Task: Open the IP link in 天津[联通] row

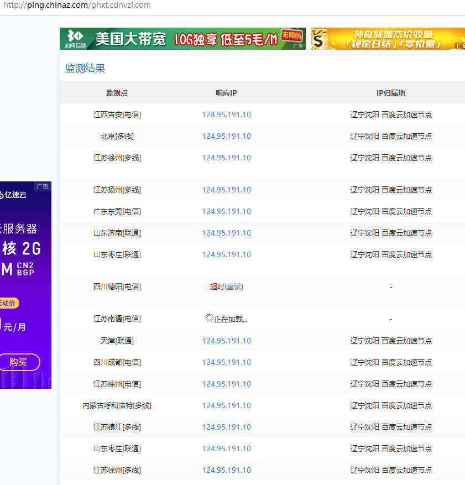Action: 226,341
